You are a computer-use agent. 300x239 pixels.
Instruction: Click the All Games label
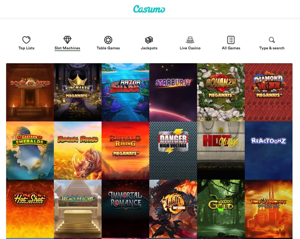tap(231, 48)
